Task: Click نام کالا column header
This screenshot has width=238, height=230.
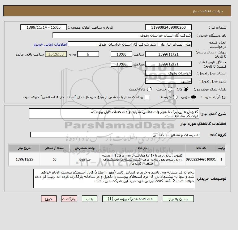Action: pyautogui.click(x=142, y=148)
